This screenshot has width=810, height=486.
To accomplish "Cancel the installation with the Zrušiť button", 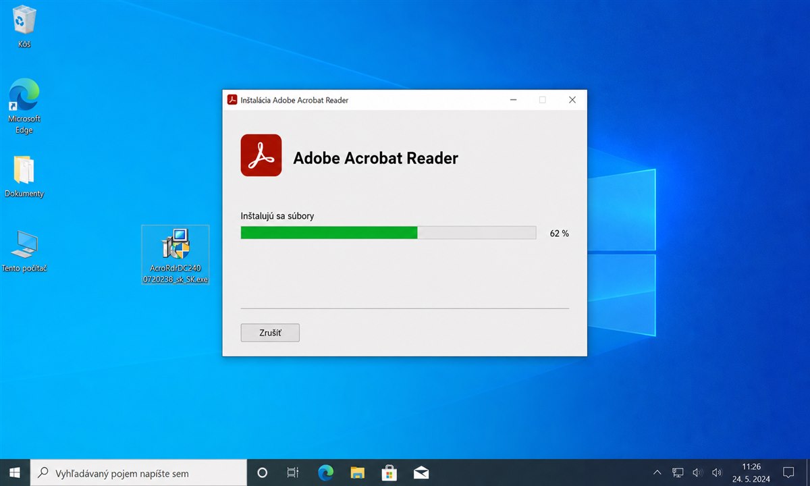I will point(270,333).
